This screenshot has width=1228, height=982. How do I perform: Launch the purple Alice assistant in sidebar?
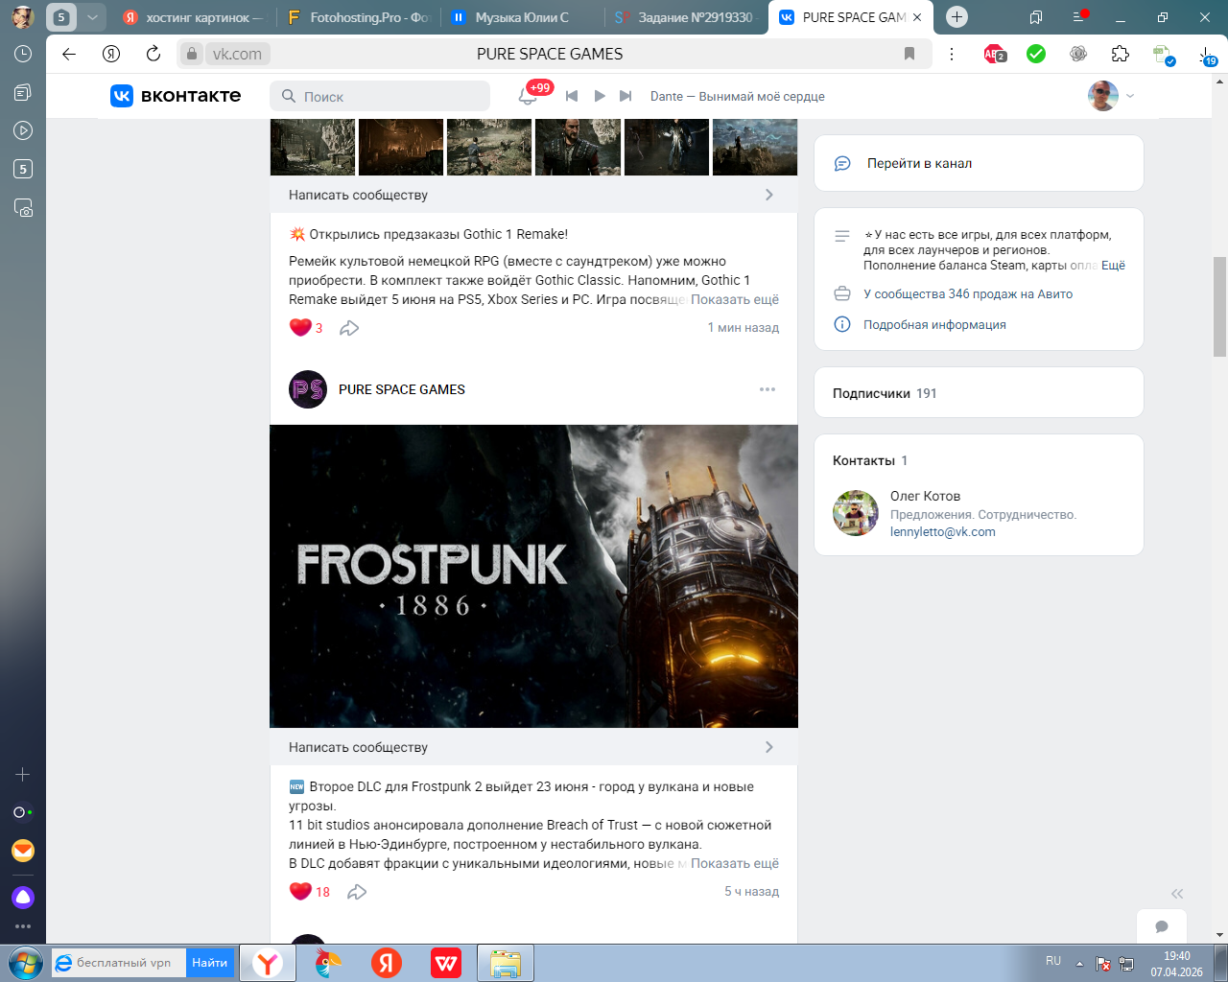pos(23,898)
